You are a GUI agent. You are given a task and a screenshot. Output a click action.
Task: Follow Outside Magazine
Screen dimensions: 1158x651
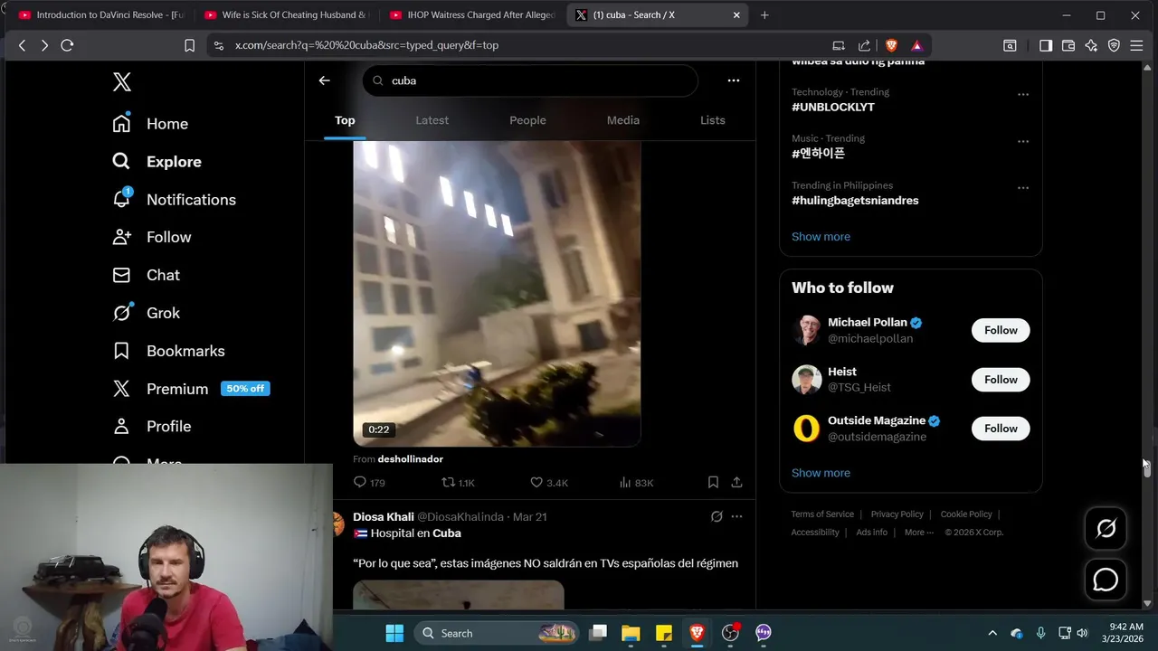(1001, 429)
